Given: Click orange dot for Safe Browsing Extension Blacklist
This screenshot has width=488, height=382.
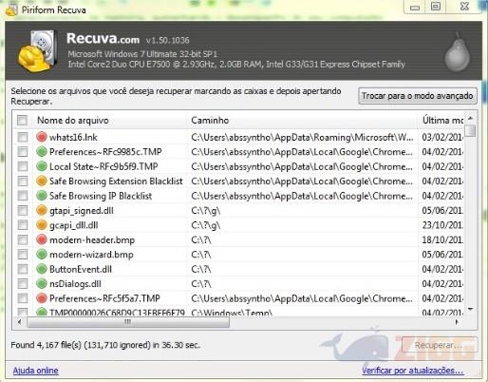Looking at the screenshot, I should (42, 181).
